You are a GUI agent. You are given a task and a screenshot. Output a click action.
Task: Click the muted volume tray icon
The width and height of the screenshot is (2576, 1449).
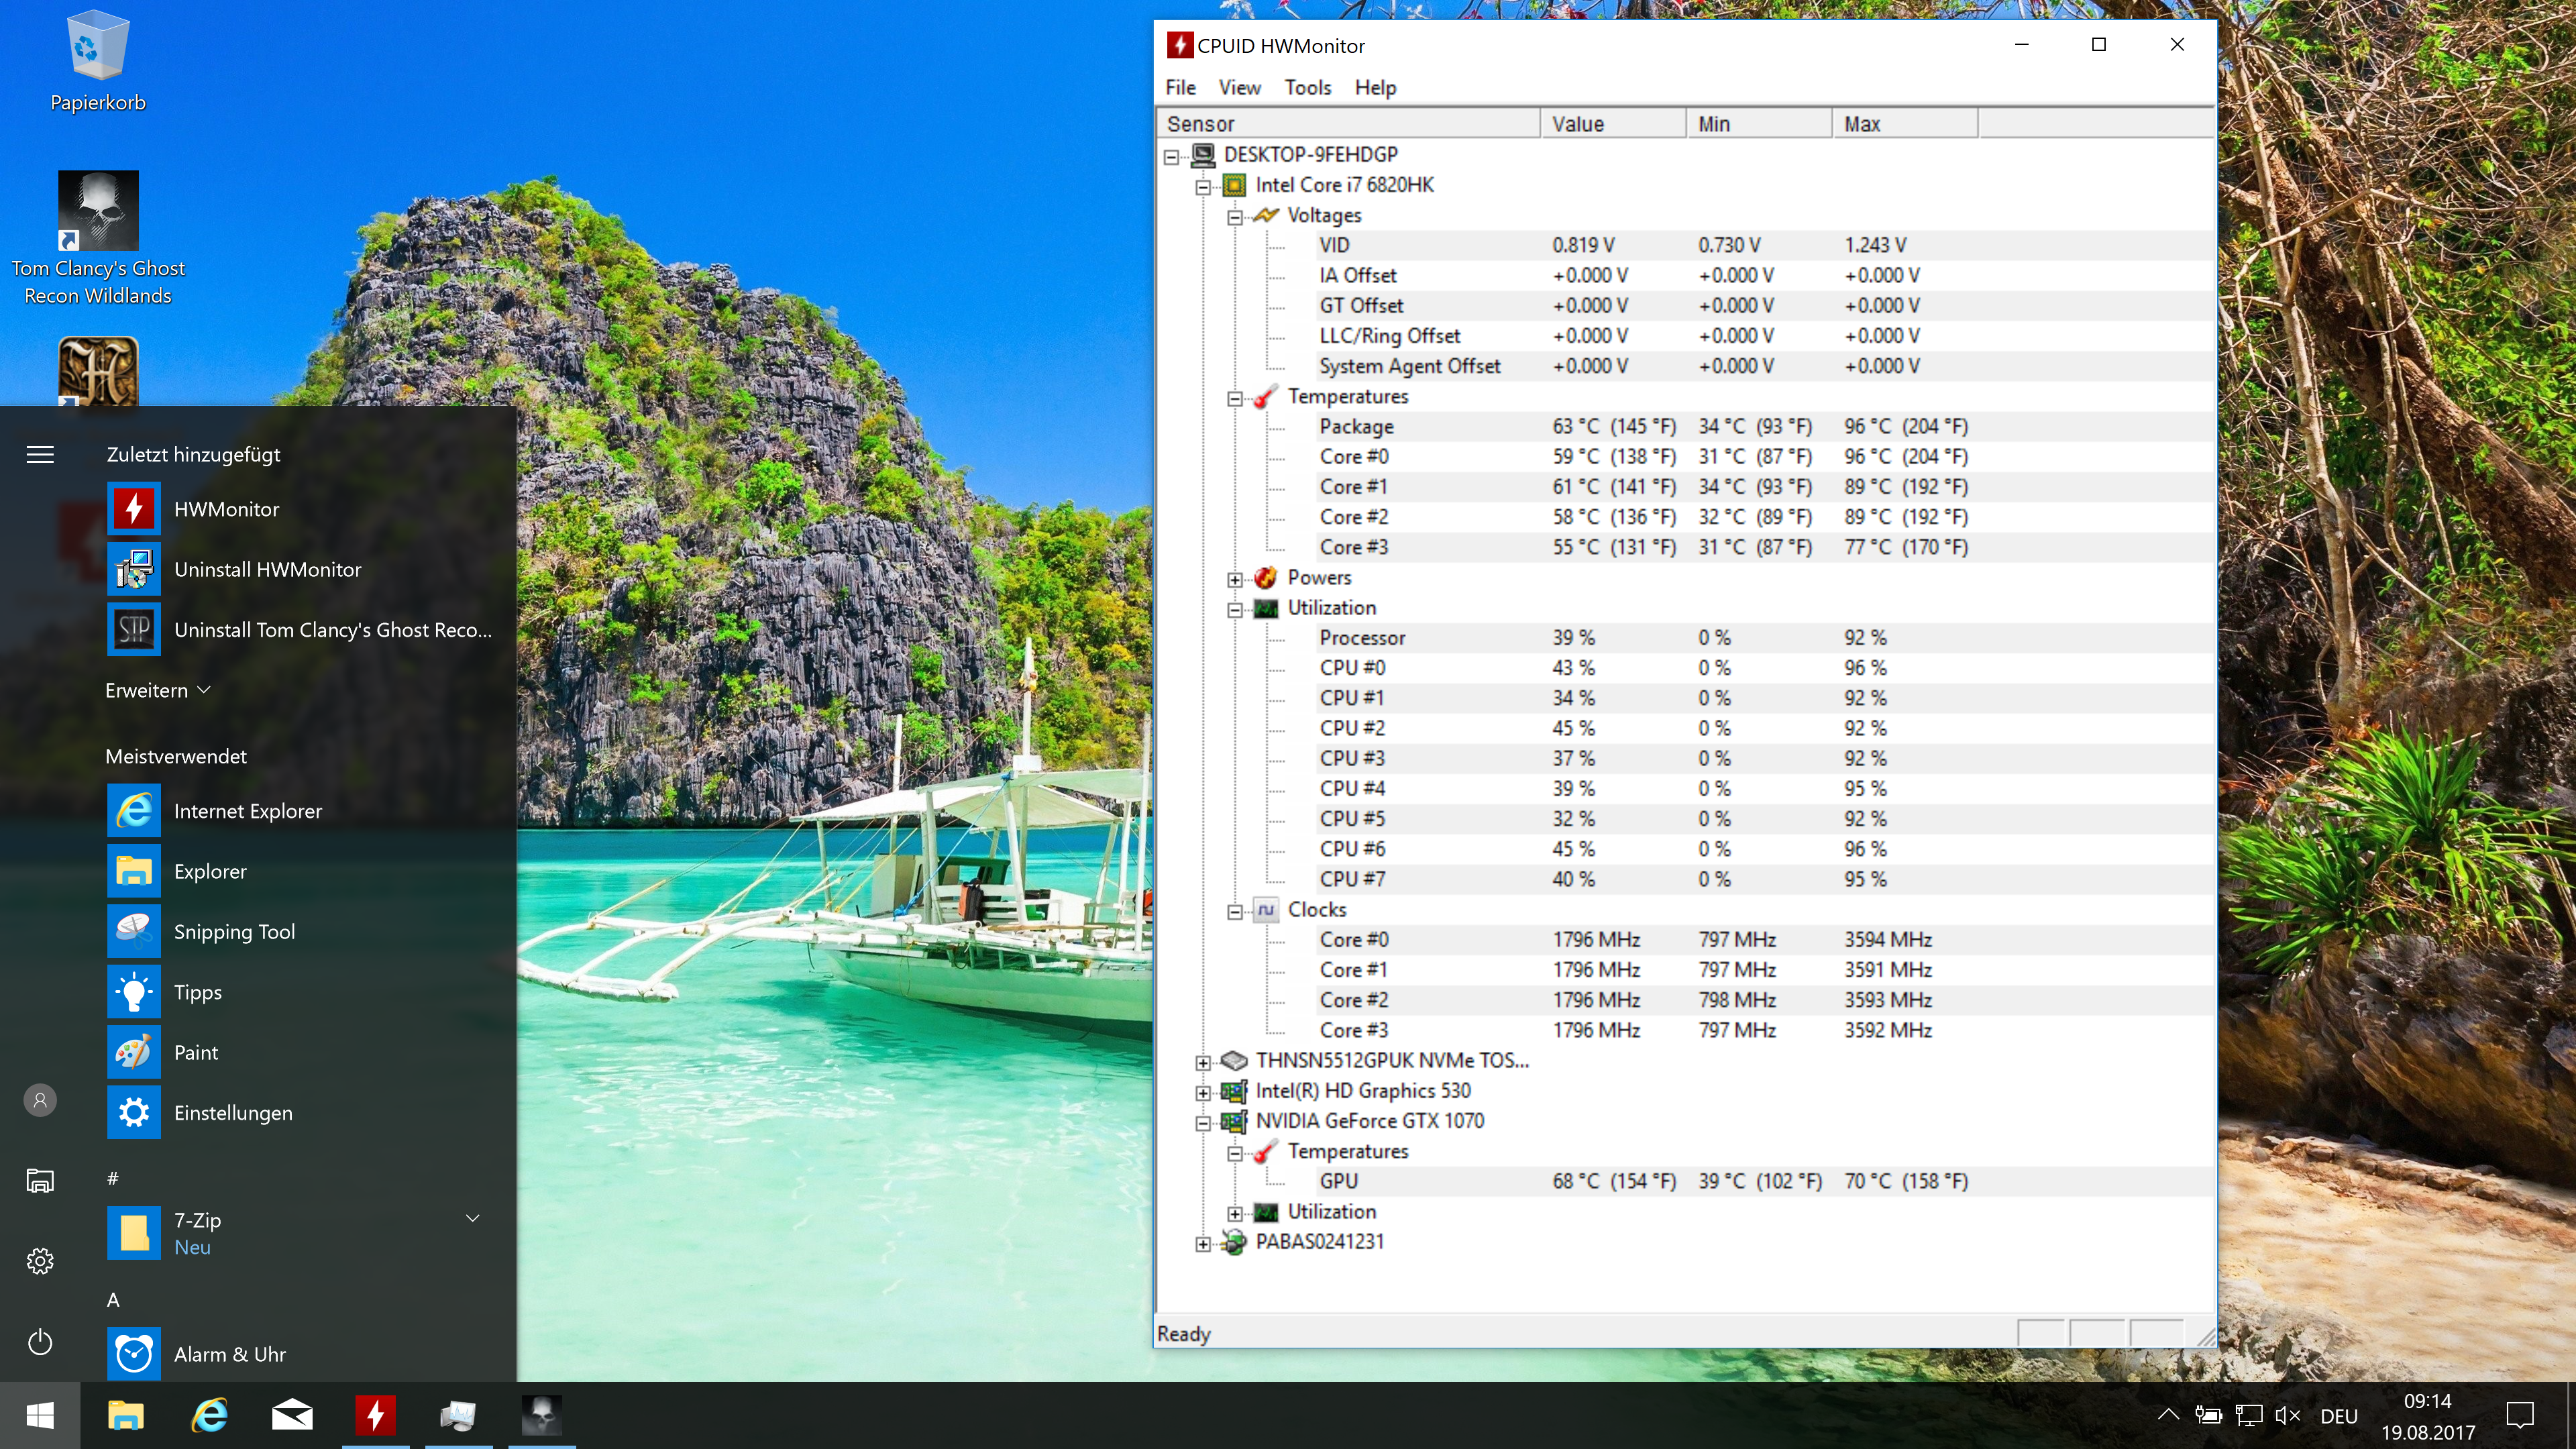[2287, 1415]
